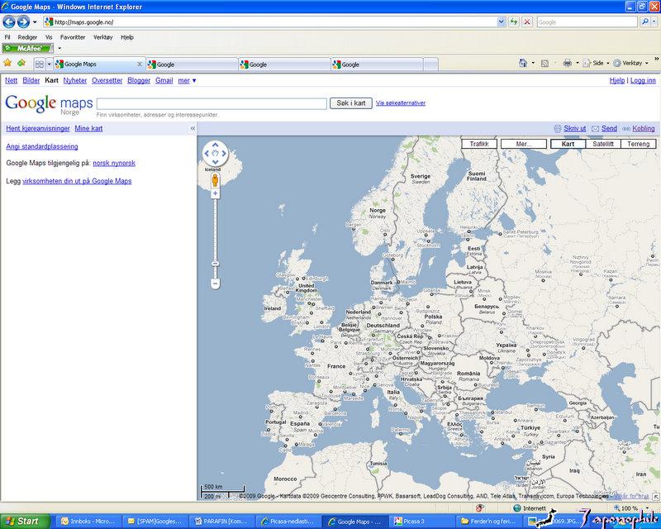Open the Mer... layers menu on map
Screen dimensions: 661x529
pyautogui.click(x=524, y=144)
